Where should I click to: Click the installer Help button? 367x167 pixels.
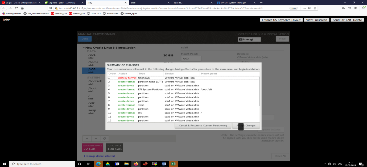click(282, 39)
